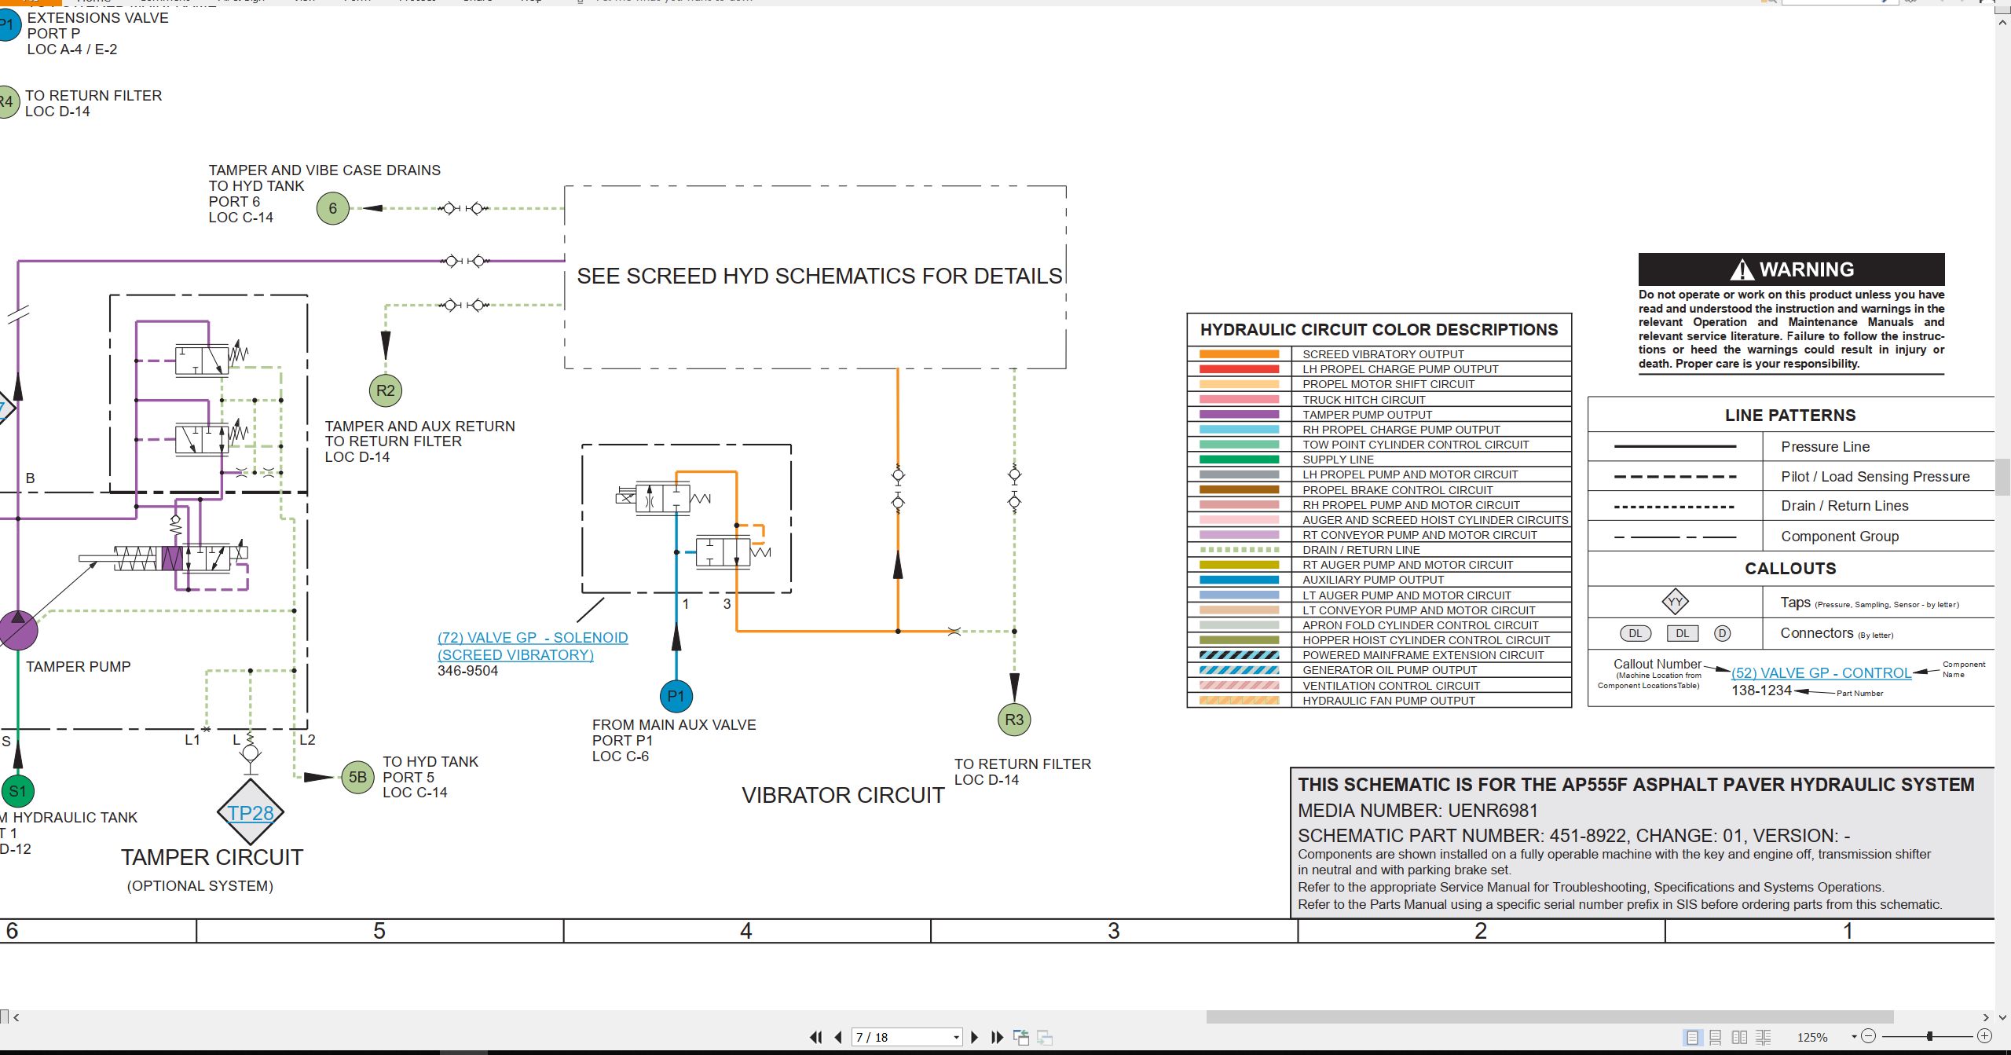Click the '138-1234' part number example

click(1761, 691)
